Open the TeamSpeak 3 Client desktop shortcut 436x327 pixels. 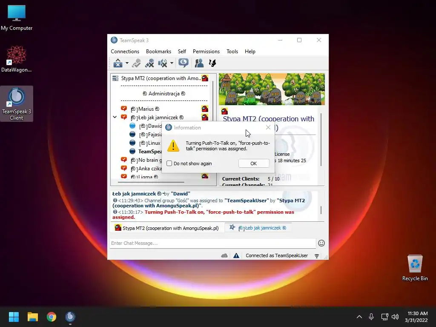17,103
